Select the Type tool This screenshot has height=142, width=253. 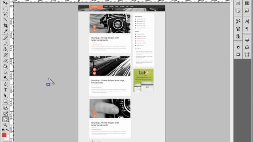click(x=5, y=90)
